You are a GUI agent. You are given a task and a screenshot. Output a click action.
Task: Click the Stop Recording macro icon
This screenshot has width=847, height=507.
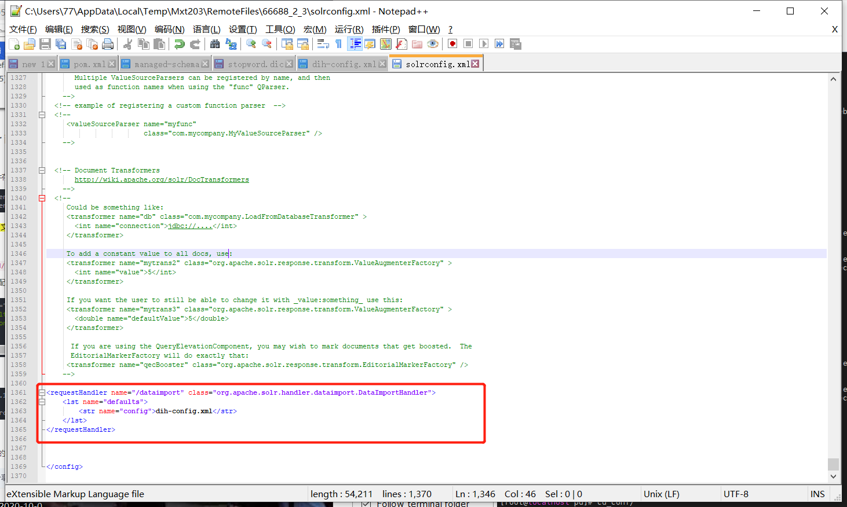[468, 44]
